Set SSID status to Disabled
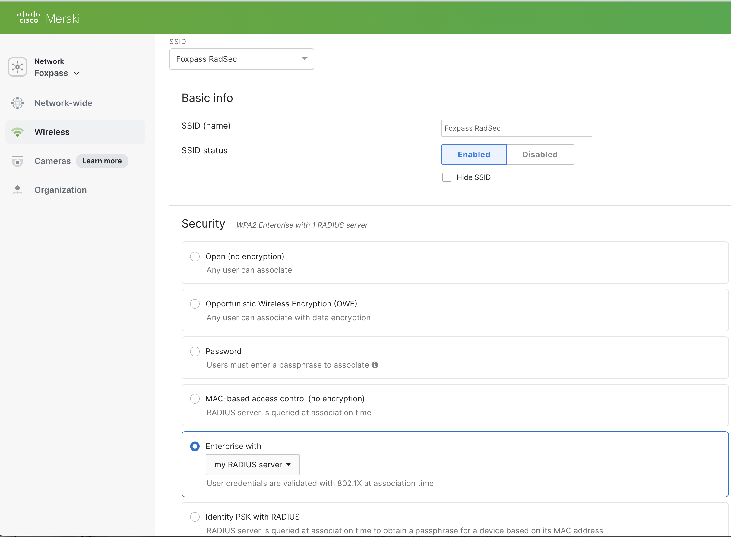Viewport: 731px width, 537px height. [x=540, y=154]
